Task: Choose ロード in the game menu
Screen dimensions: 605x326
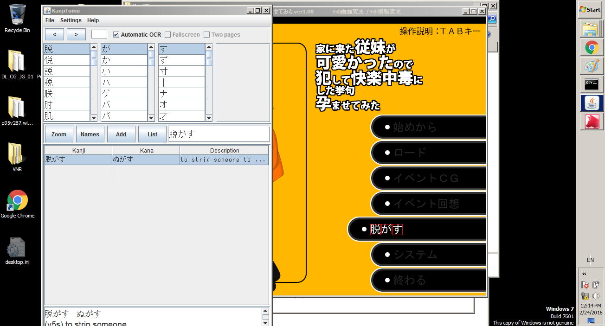Action: (x=428, y=153)
